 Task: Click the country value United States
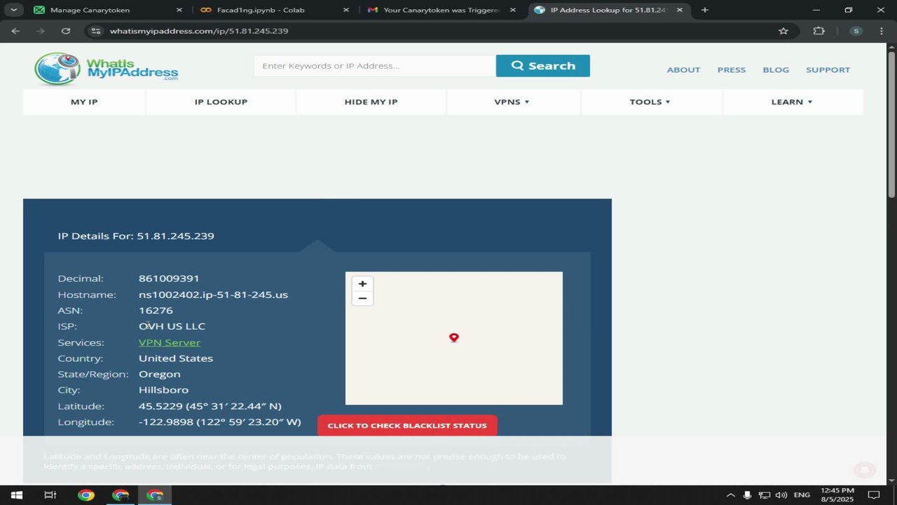coord(176,358)
